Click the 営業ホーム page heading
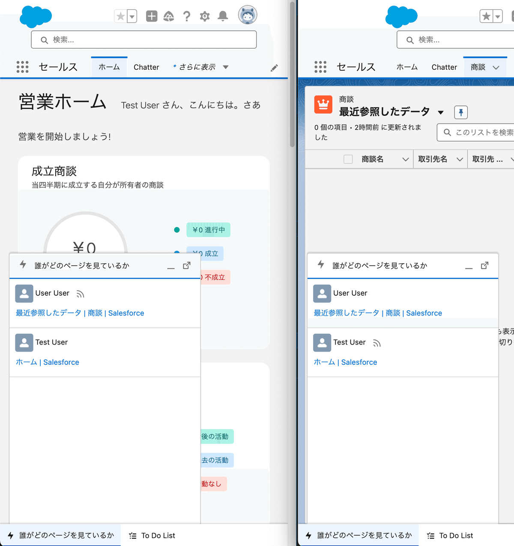This screenshot has height=546, width=514. tap(63, 102)
